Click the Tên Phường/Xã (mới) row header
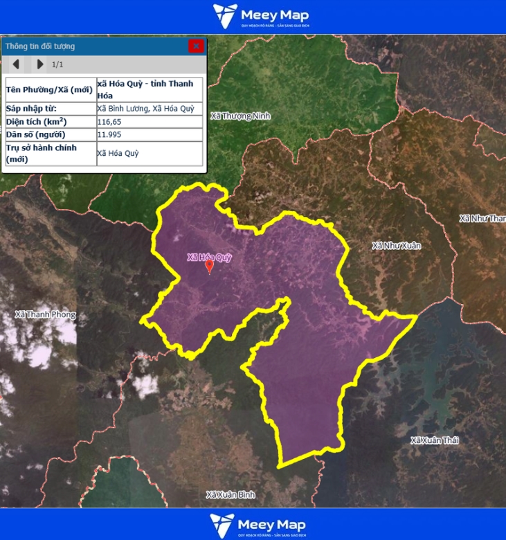 49,89
